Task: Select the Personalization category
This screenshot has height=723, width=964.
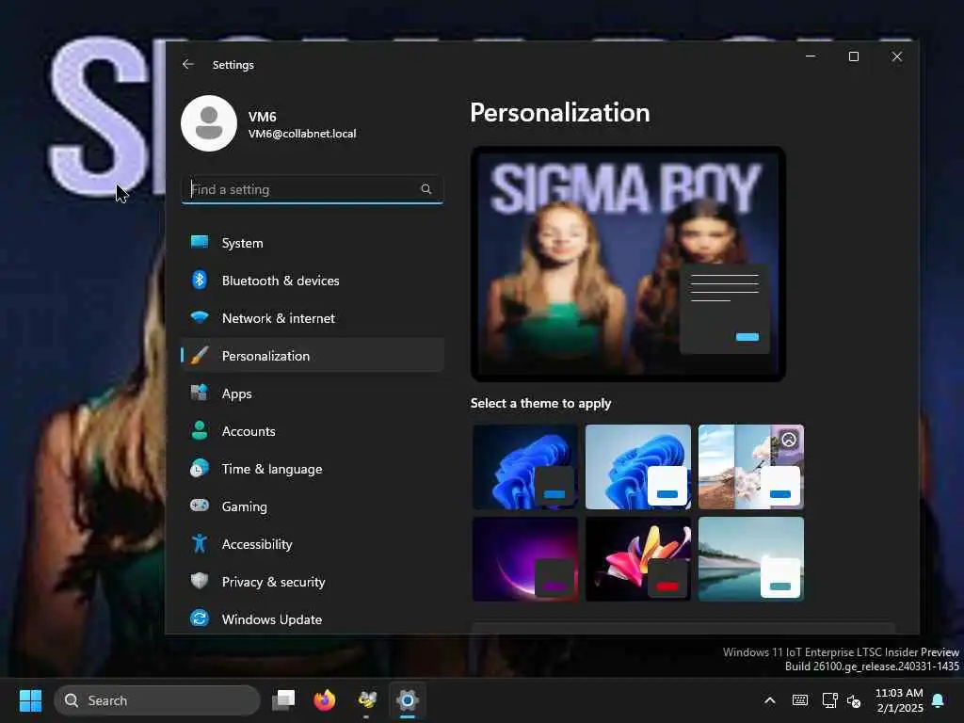Action: tap(313, 355)
